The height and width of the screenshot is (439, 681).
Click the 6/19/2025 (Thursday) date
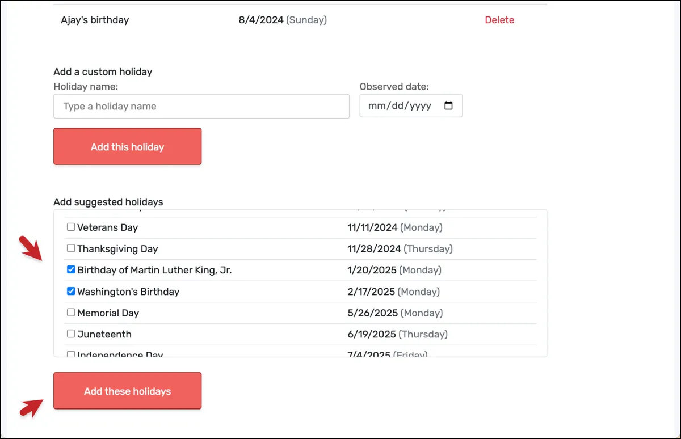pos(397,334)
